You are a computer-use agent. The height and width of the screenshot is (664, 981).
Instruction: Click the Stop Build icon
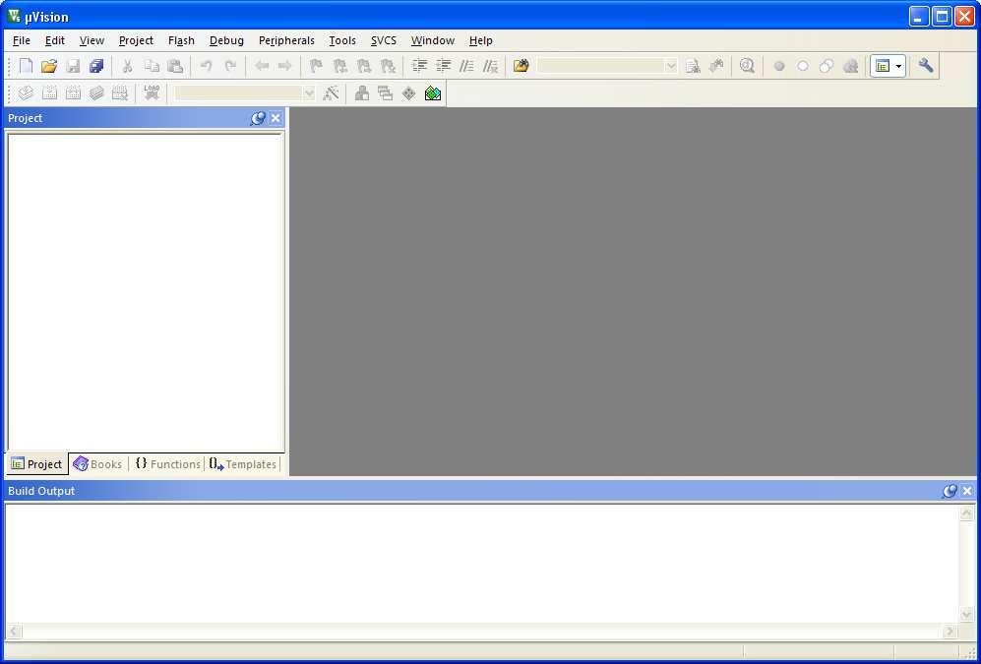tap(120, 93)
